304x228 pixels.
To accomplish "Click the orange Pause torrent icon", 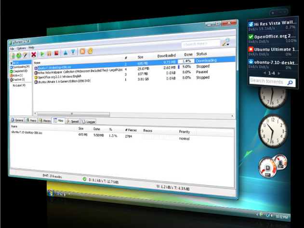I will [49, 54].
